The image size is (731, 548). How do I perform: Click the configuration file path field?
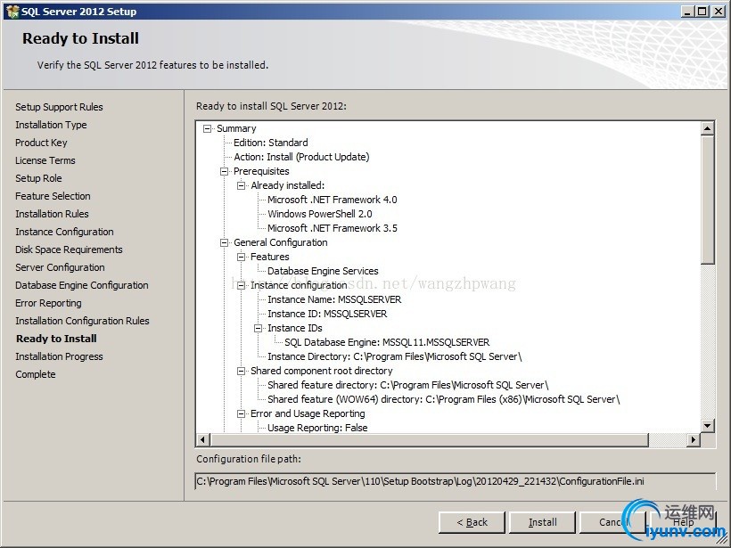point(455,481)
